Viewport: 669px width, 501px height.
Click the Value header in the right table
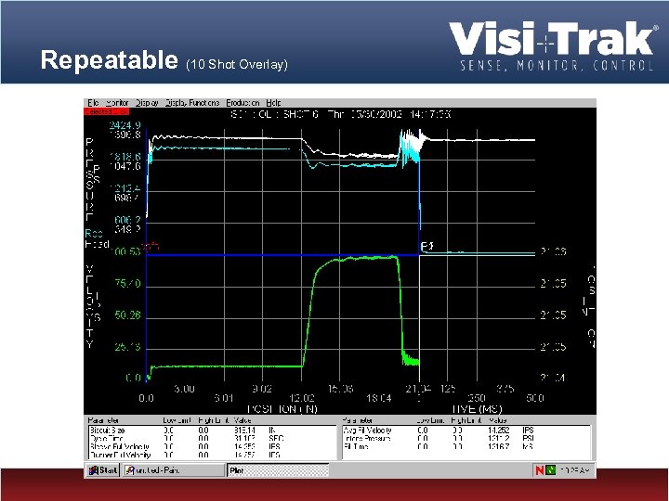click(x=498, y=420)
